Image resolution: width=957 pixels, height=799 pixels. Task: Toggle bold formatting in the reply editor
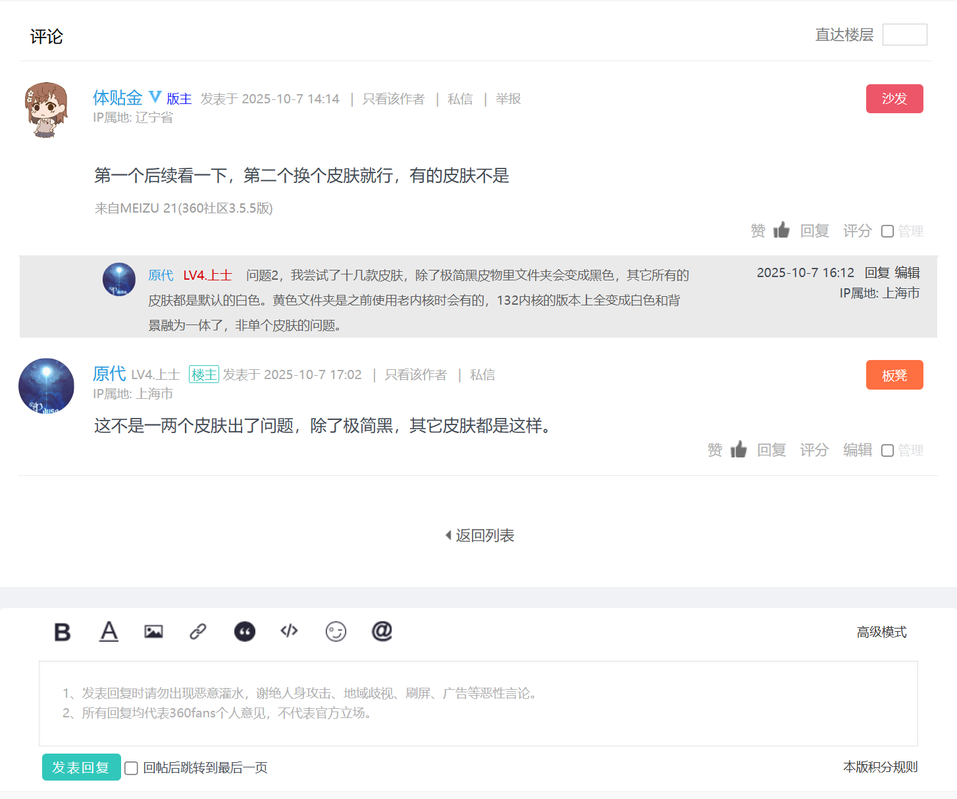(62, 632)
